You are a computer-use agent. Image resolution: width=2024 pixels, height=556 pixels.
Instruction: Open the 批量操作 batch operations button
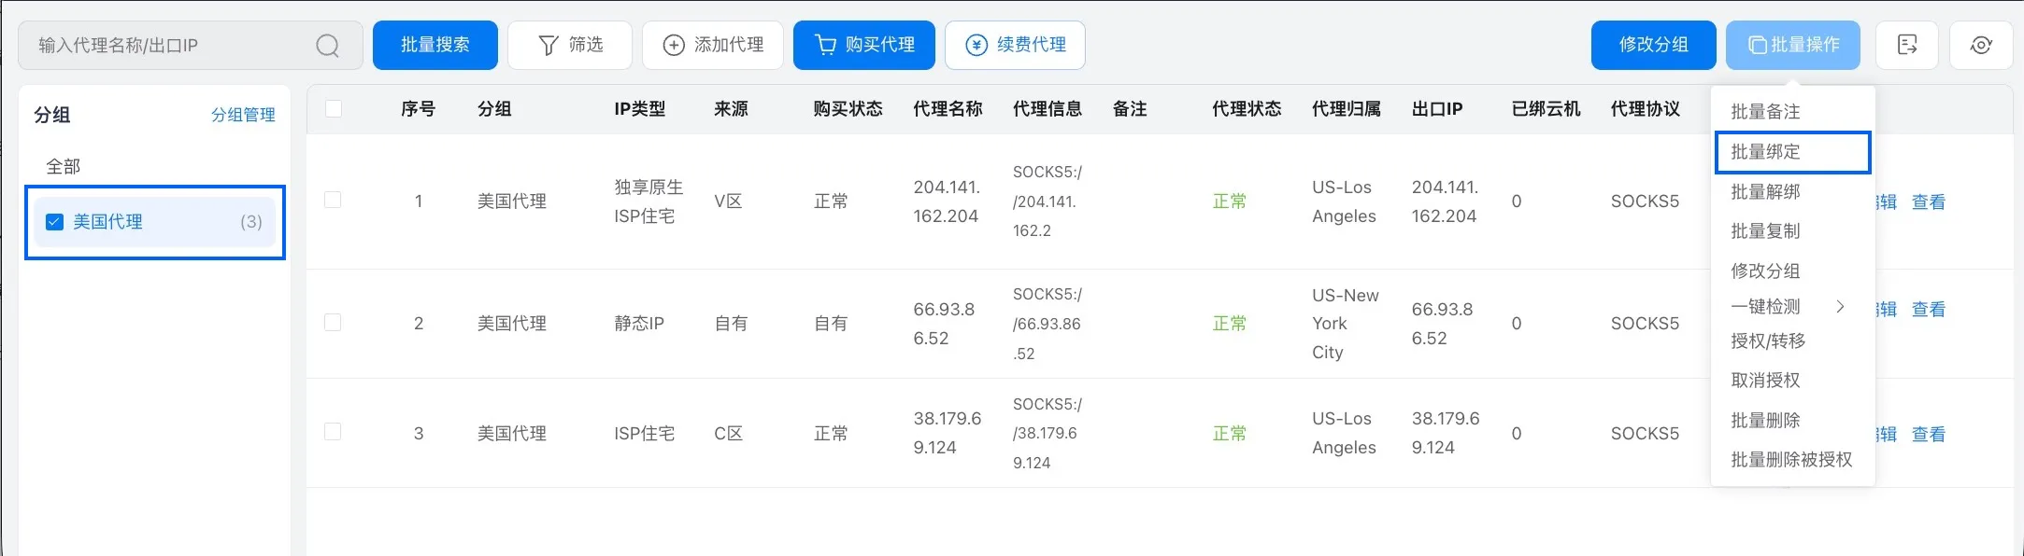coord(1792,45)
